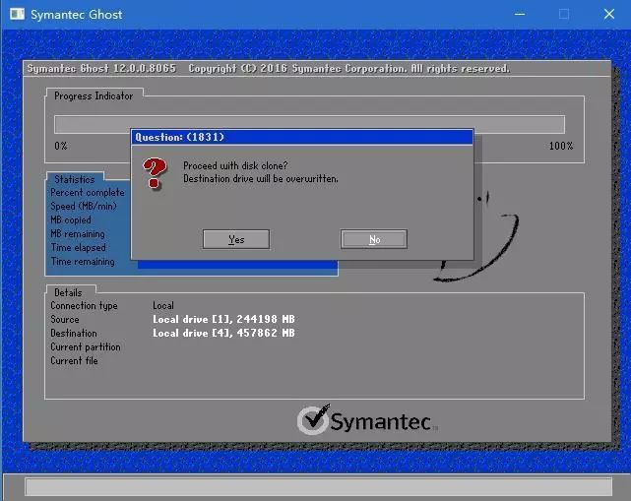This screenshot has width=631, height=501.
Task: Click the 'Connection type' label
Action: point(84,306)
